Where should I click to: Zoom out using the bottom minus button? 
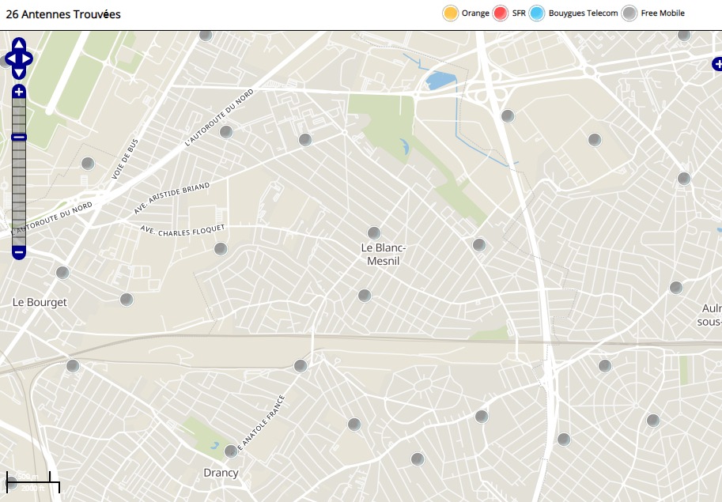coord(19,253)
